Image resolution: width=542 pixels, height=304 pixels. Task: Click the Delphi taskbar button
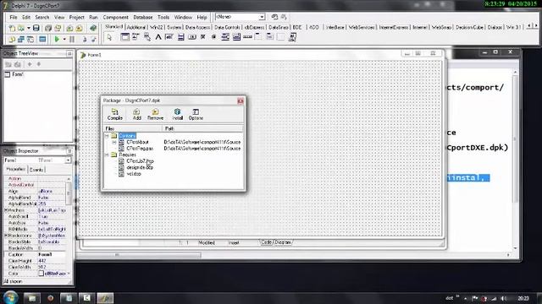click(x=105, y=298)
